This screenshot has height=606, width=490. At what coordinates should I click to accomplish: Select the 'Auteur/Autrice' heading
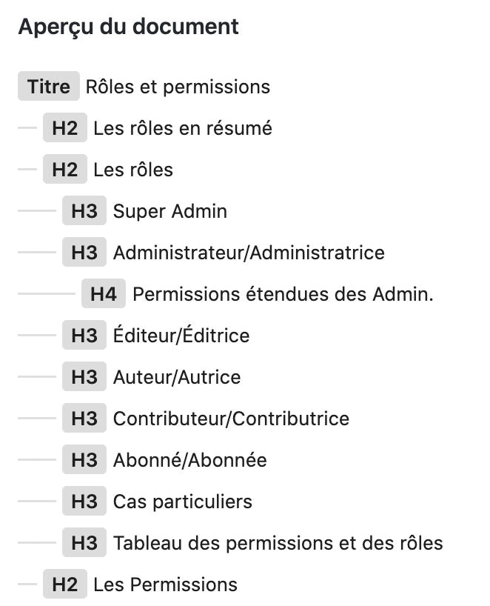point(177,377)
